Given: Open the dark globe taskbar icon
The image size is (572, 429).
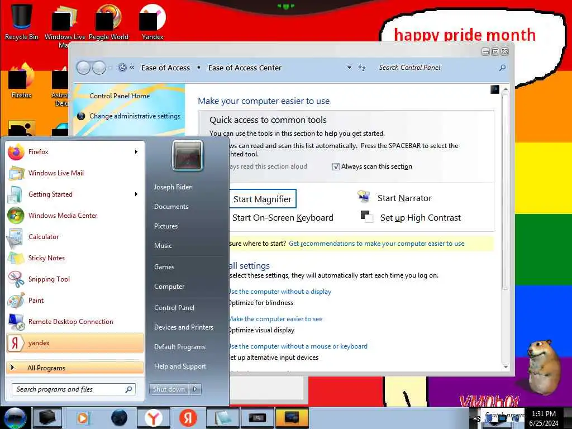Looking at the screenshot, I should click(120, 418).
